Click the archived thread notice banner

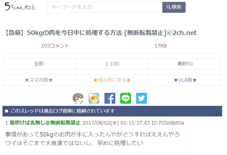click(112, 111)
